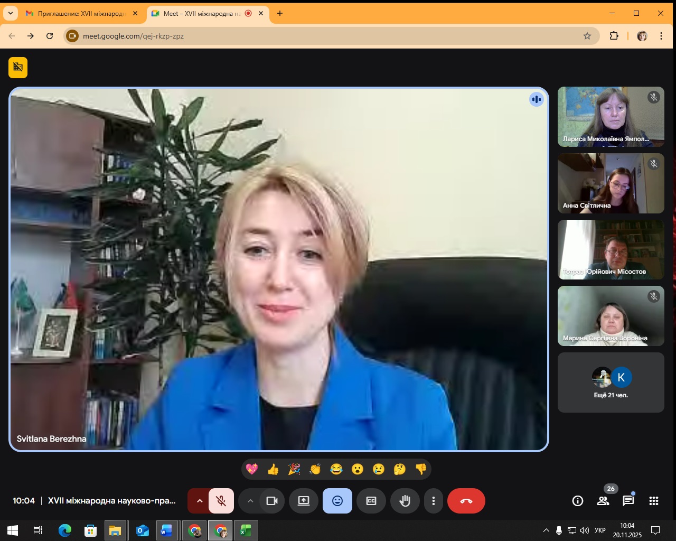Close the emoji reactions panel button
The height and width of the screenshot is (541, 676).
click(337, 501)
